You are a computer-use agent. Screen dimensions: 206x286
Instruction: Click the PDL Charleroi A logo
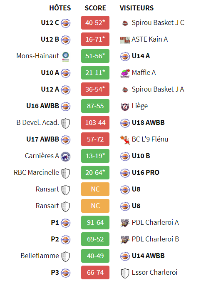click(125, 223)
